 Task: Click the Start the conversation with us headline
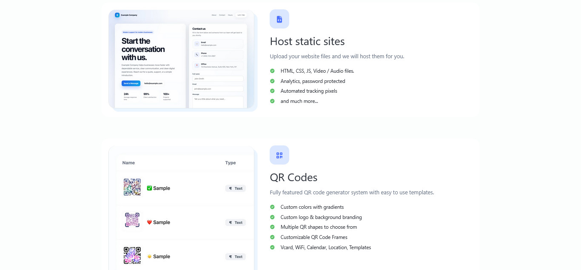click(x=143, y=49)
